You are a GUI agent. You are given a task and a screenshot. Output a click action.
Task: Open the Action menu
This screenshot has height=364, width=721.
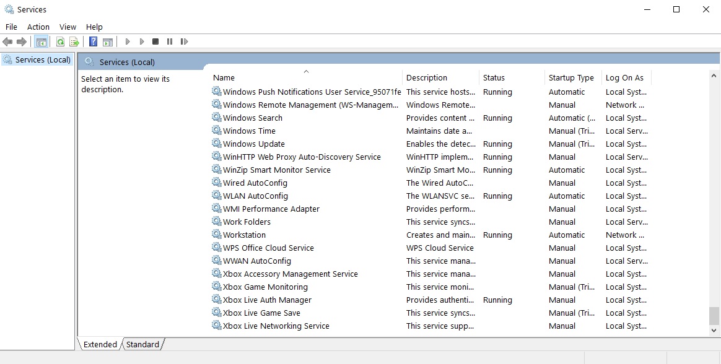pos(38,27)
